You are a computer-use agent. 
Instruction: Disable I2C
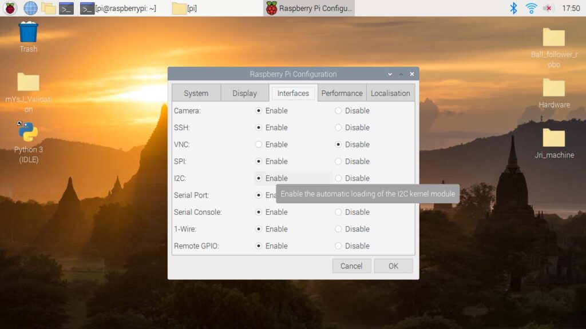click(338, 178)
